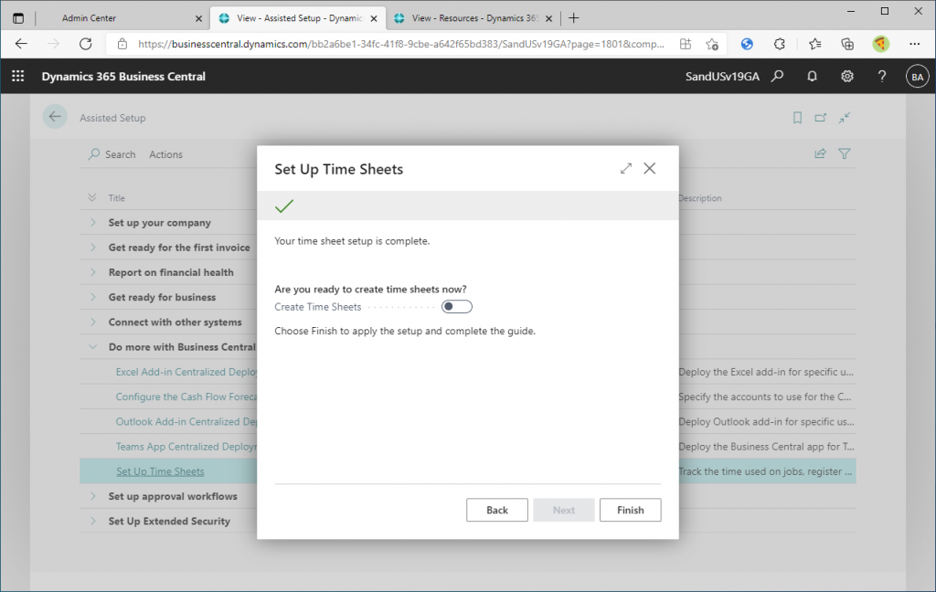Open the app launcher waffle menu
Screen dimensions: 936x592
coord(18,77)
